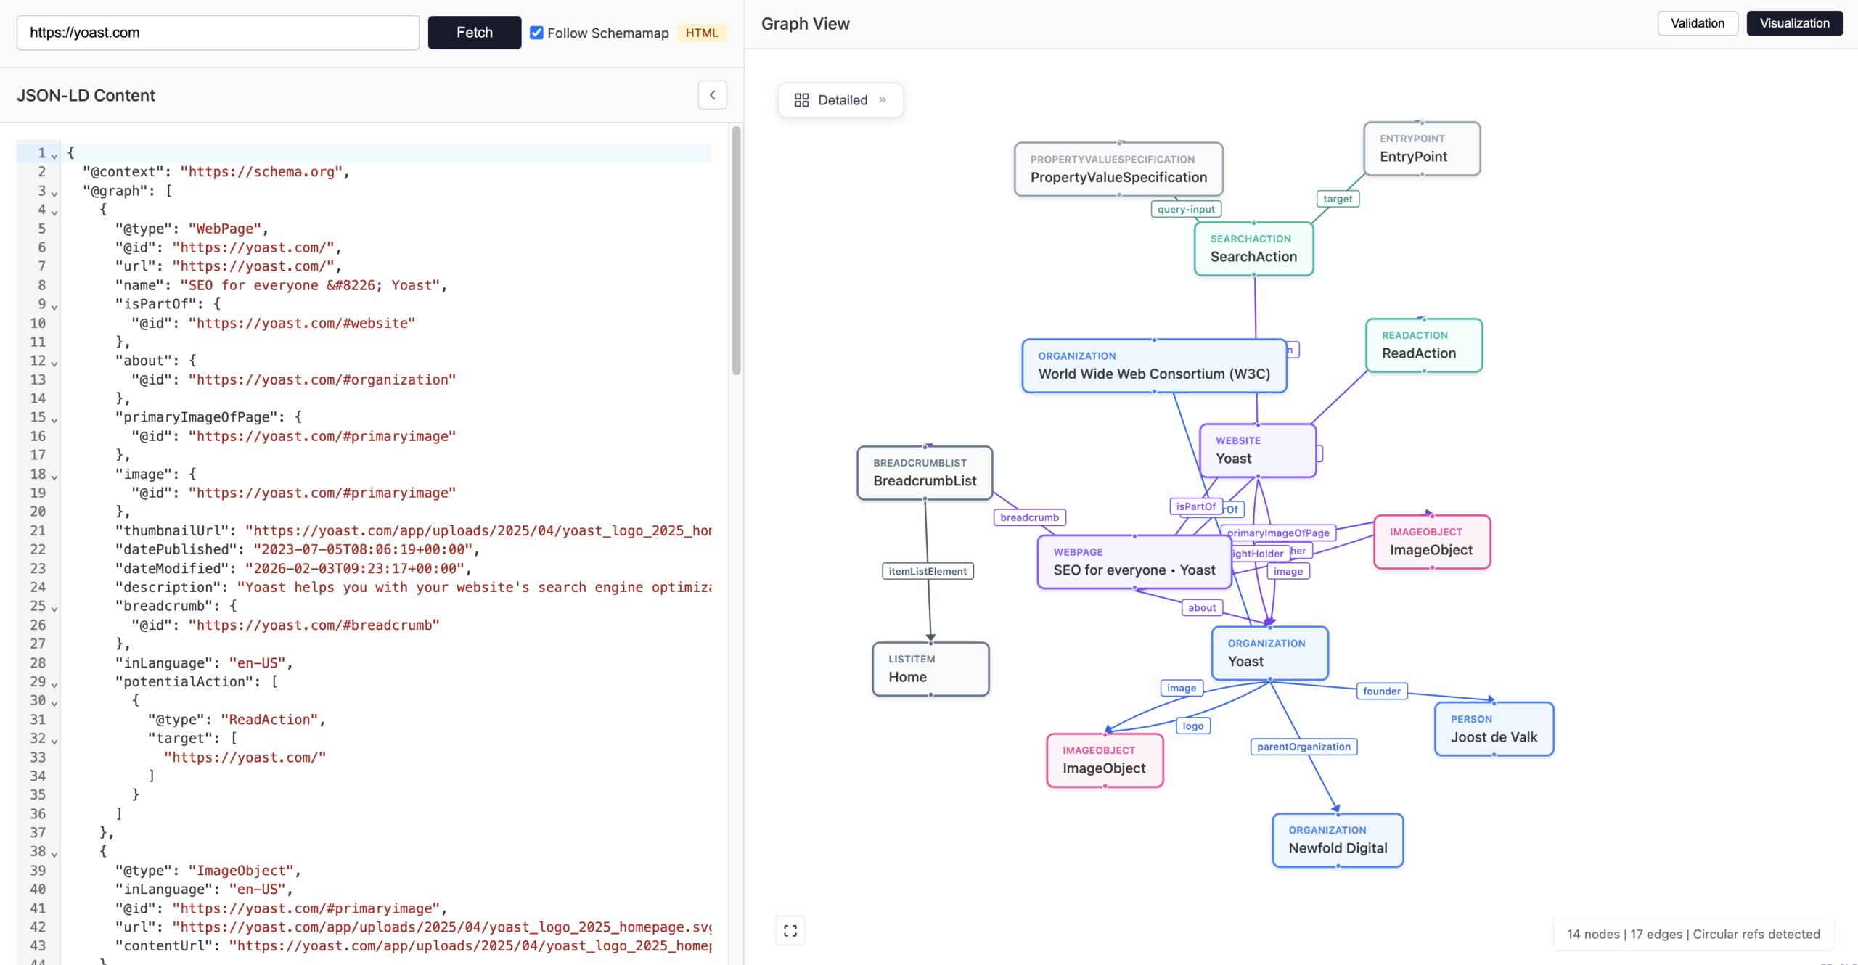Viewport: 1858px width, 965px height.
Task: Click the fit-to-view icon below the graph
Action: click(790, 930)
